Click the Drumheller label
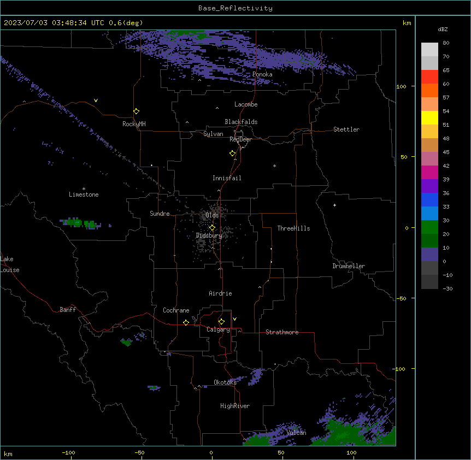The image size is (471, 460). pos(349,266)
